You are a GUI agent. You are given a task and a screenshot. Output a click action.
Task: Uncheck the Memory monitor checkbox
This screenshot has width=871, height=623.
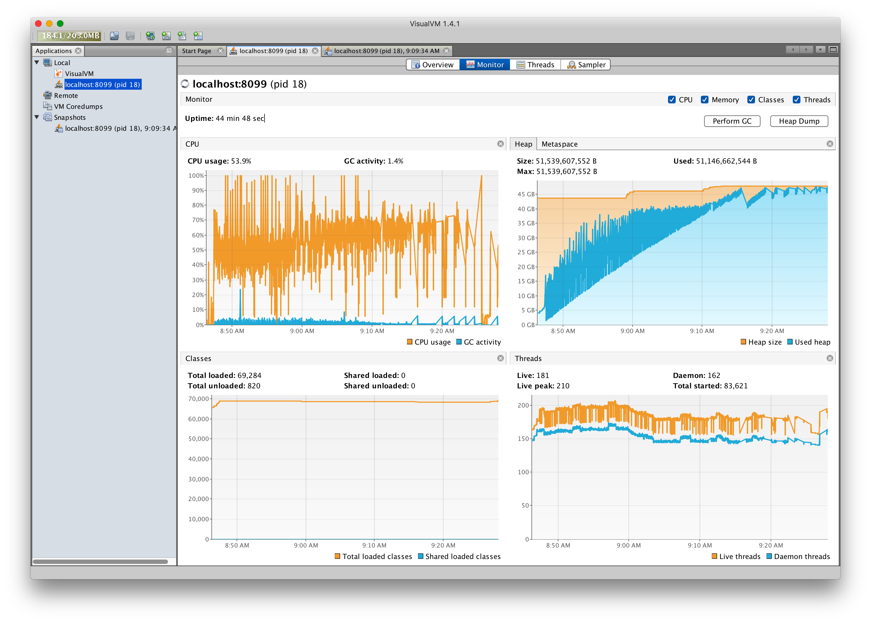[705, 99]
